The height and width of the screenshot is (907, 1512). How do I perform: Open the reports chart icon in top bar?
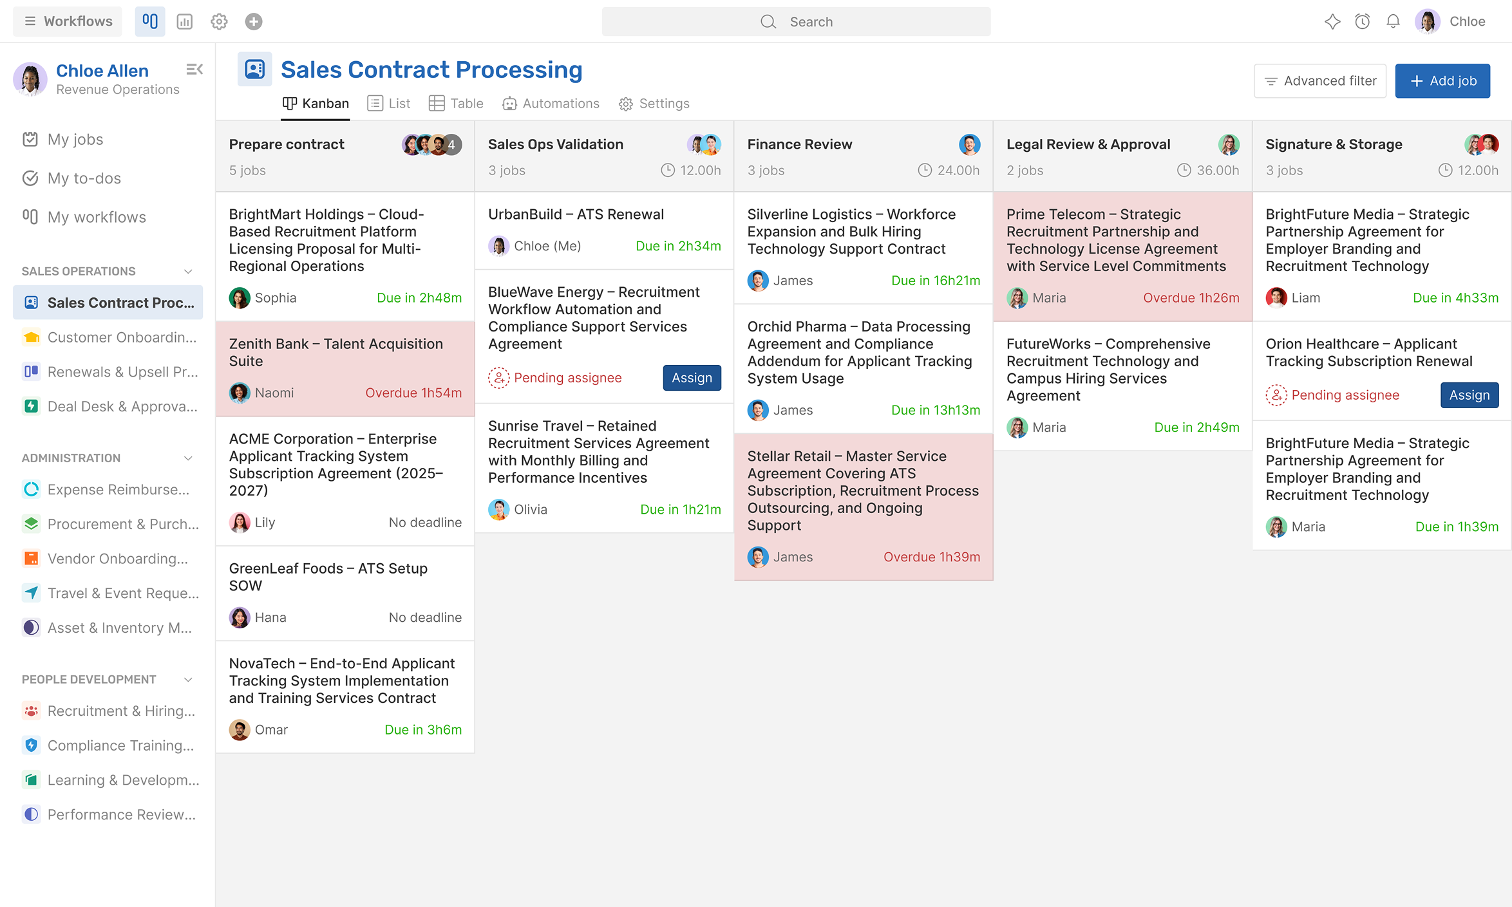[x=185, y=22]
